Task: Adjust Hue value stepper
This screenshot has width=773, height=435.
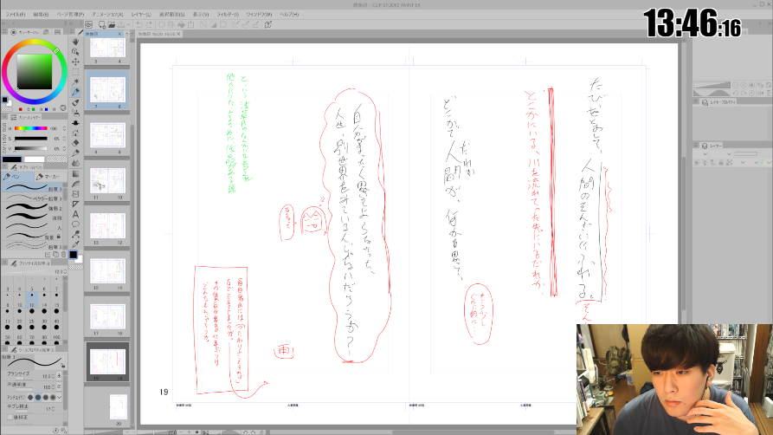Action: tap(63, 128)
